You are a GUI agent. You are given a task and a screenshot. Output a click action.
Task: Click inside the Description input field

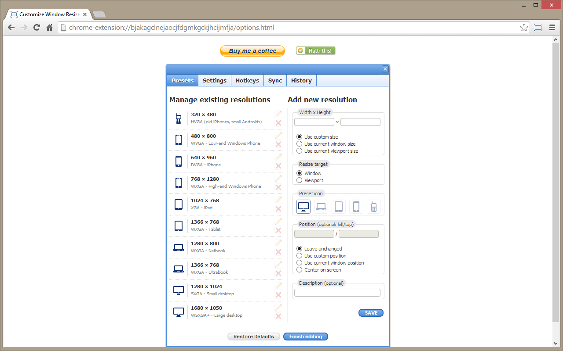click(337, 292)
